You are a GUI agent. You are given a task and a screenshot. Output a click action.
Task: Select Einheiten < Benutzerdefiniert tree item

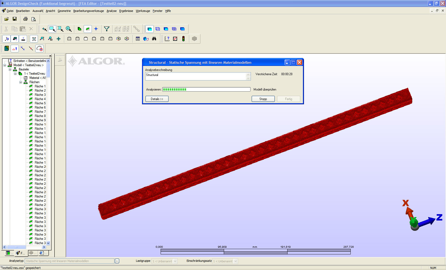coord(29,61)
